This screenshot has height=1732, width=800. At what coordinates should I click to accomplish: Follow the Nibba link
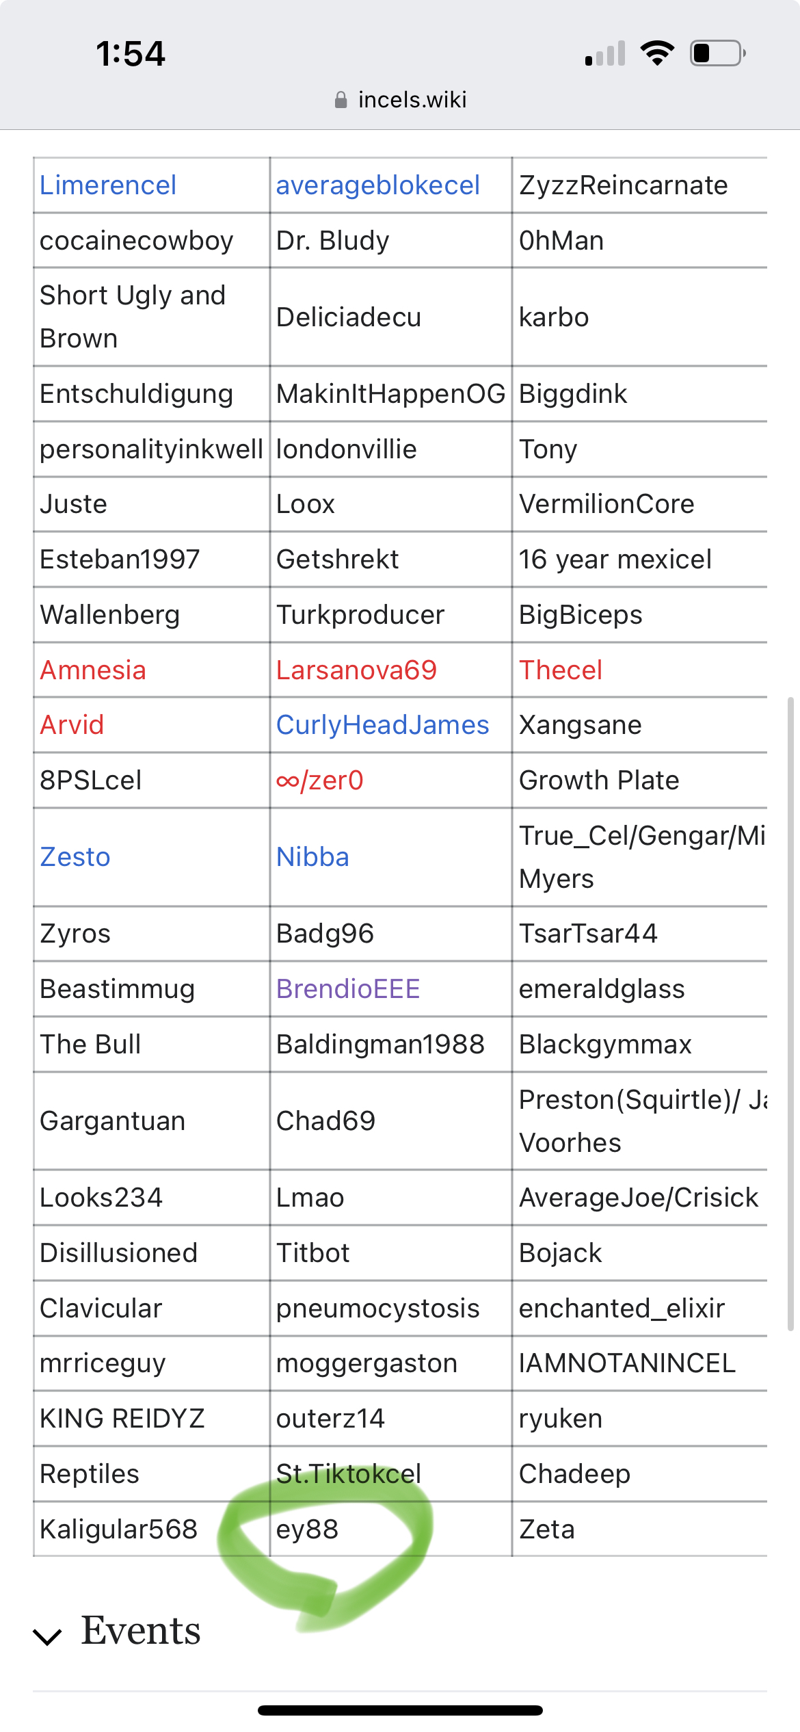[x=312, y=857]
